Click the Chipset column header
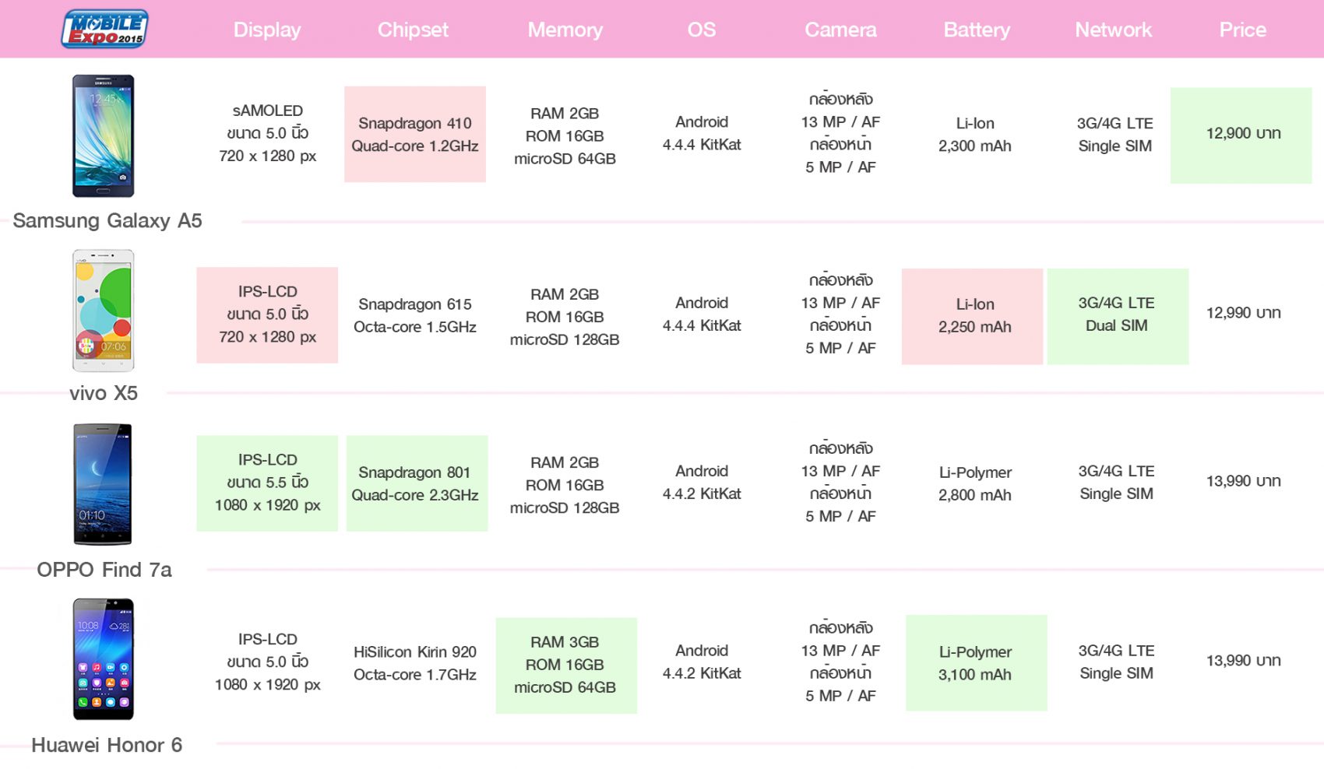 coord(414,30)
